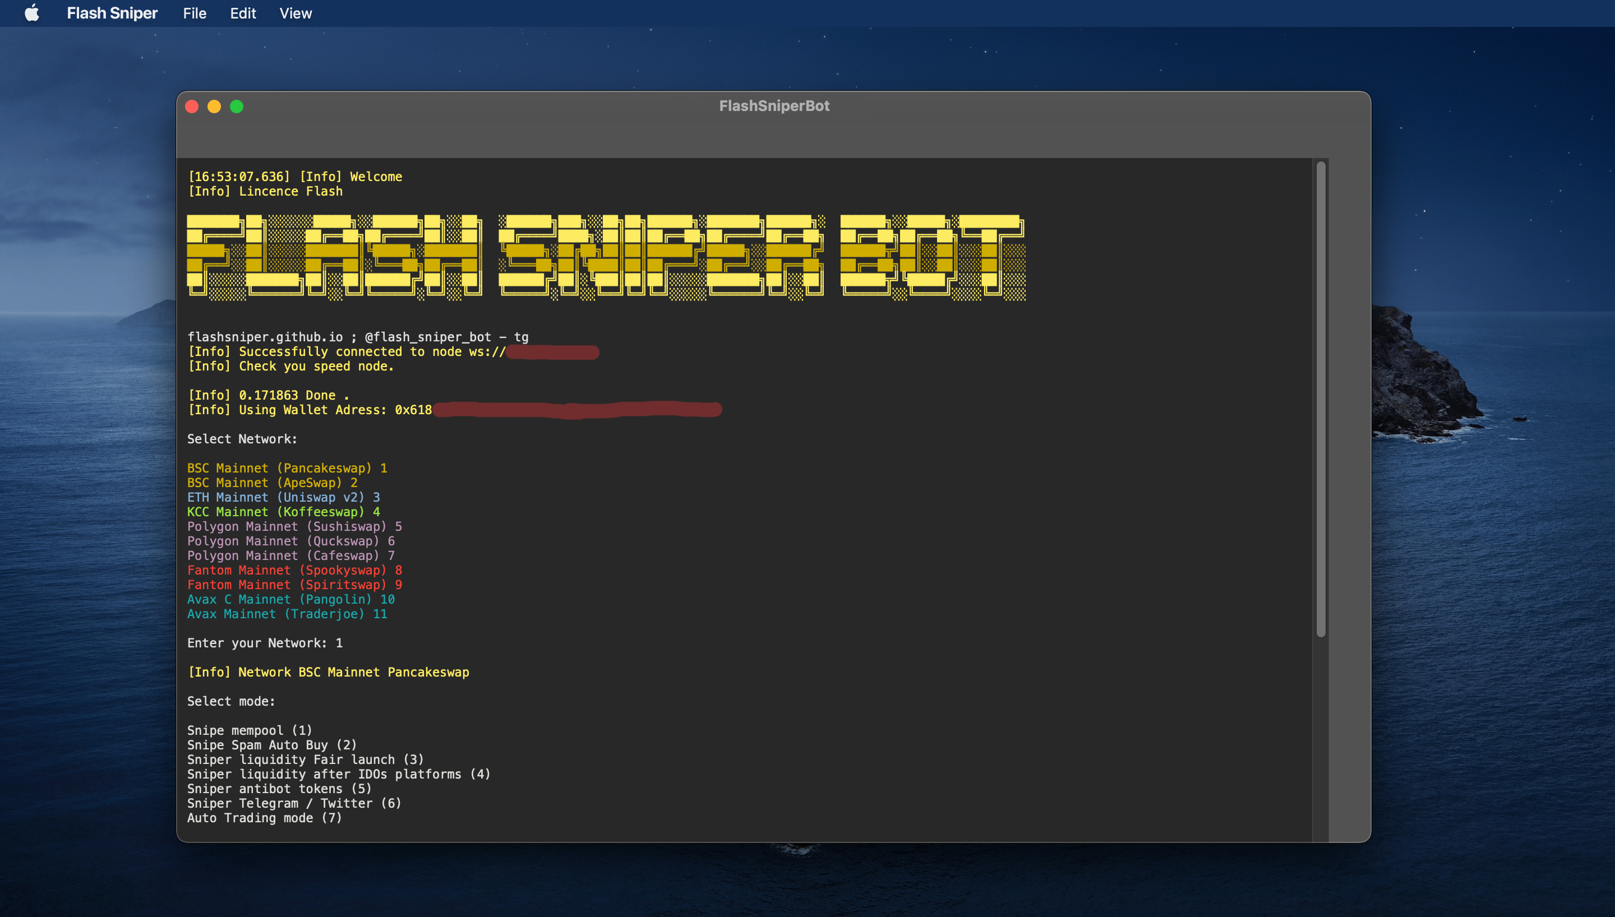
Task: Click 'ETH Mainnet (Uniswap v2) 3' option
Action: (x=283, y=498)
